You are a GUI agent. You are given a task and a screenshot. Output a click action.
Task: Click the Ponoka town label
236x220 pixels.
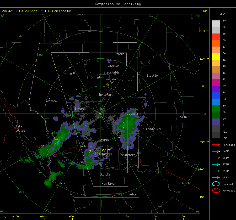[120, 54]
